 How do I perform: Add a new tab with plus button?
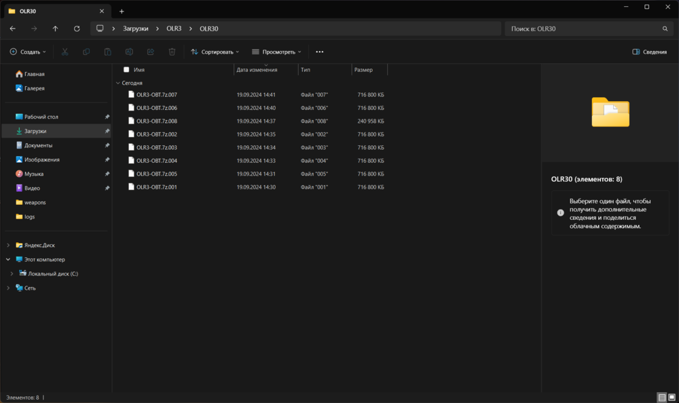point(122,11)
